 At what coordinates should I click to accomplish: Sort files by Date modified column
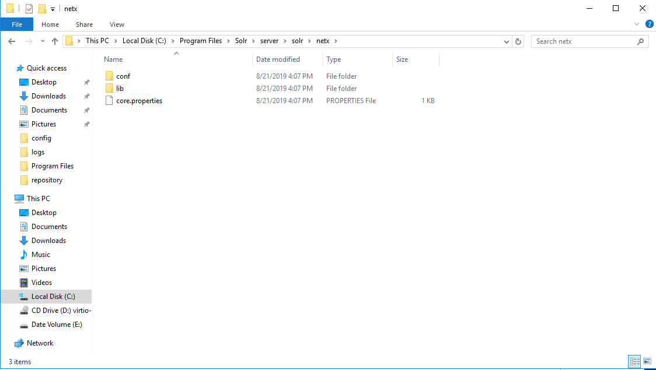coord(278,59)
